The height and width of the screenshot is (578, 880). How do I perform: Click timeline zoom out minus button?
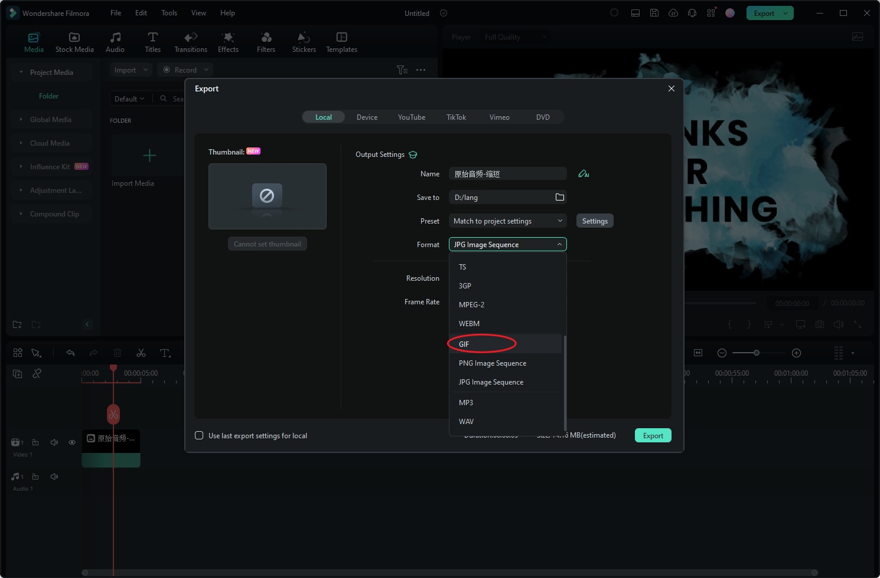click(x=722, y=353)
